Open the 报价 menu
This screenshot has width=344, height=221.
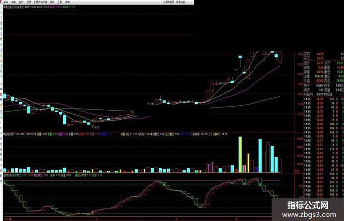(21, 2)
